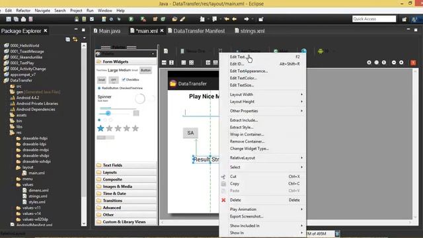Click the Open Type folder icon

coord(174,19)
